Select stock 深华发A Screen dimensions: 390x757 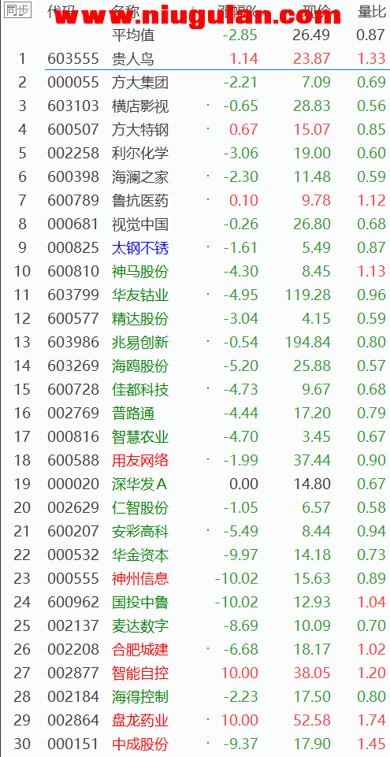(x=139, y=484)
